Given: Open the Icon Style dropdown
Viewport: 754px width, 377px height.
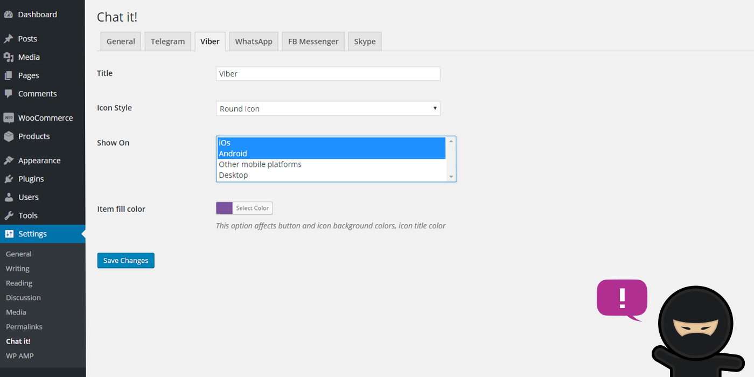Looking at the screenshot, I should (x=328, y=108).
